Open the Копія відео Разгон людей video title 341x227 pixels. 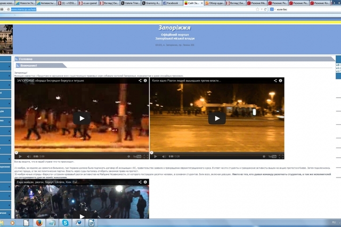click(x=186, y=80)
